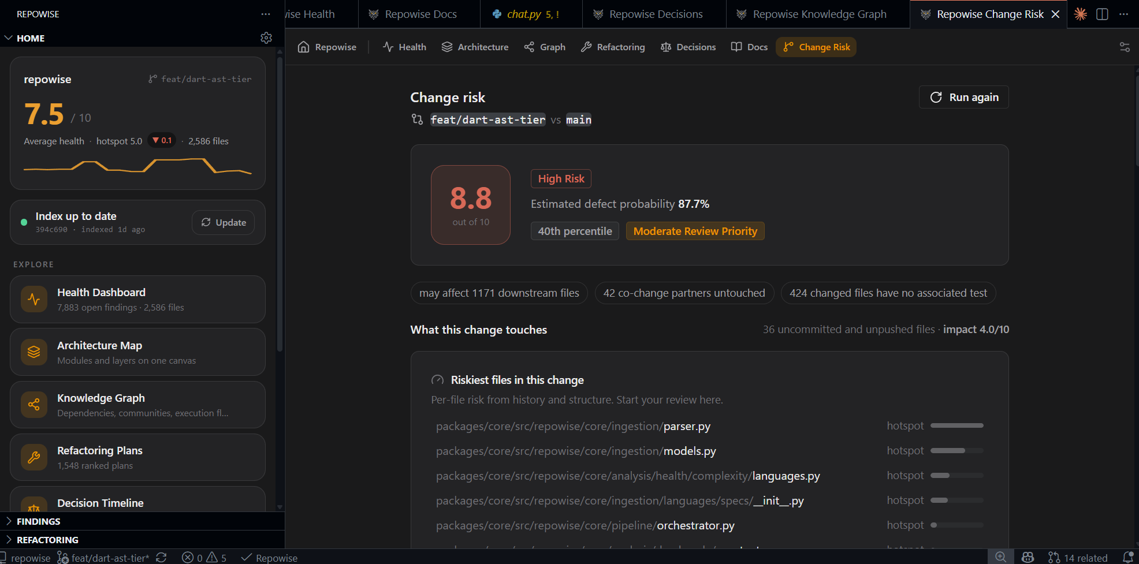The width and height of the screenshot is (1139, 564).
Task: Click the feat/dart-ast-tier branch label in heading
Action: pyautogui.click(x=487, y=119)
